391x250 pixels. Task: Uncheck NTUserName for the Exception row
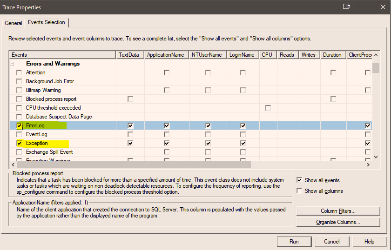(x=208, y=143)
